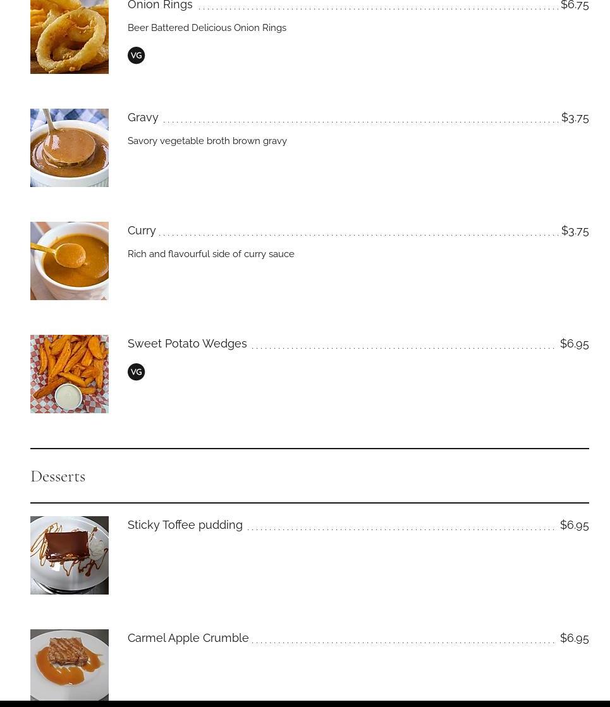Click the Gravy menu item name

coord(143,118)
